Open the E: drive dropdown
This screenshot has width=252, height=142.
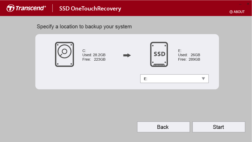(174, 79)
